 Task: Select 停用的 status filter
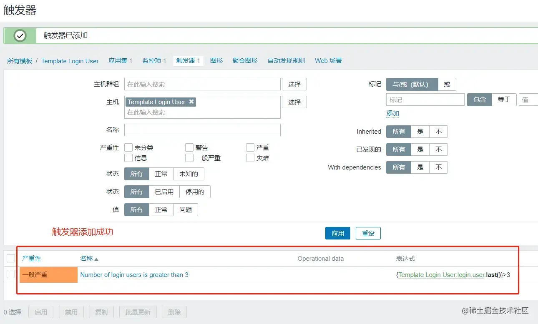195,192
